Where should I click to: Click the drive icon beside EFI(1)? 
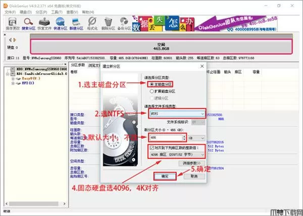point(18,83)
